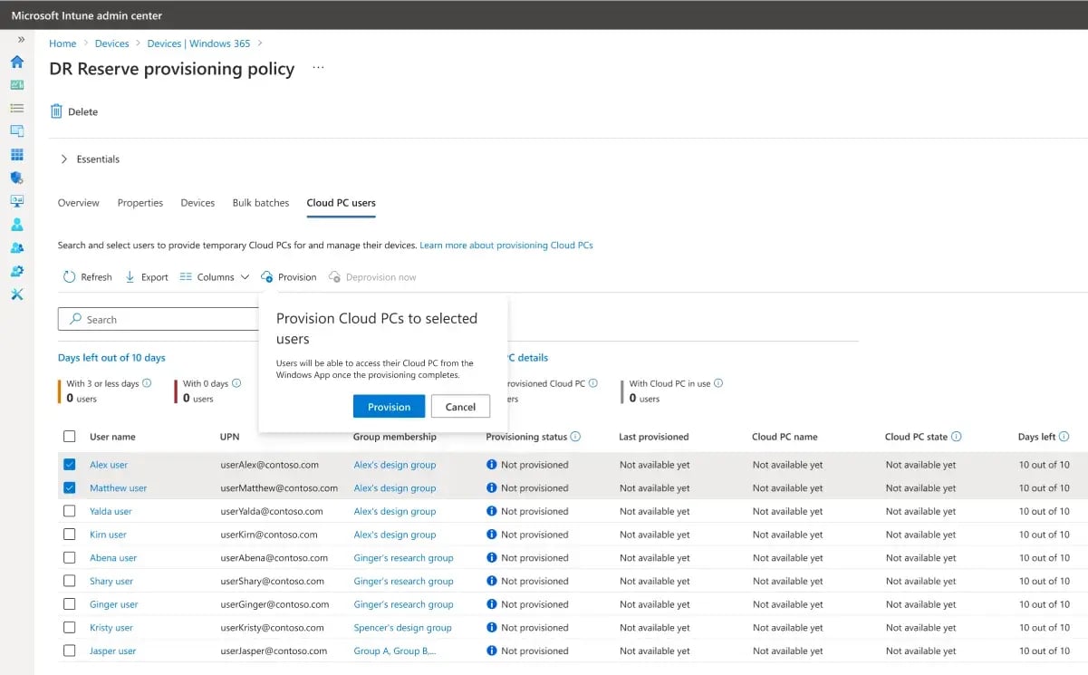The image size is (1088, 675).
Task: Open Learn more about provisioning Cloud PCs
Action: click(x=506, y=246)
